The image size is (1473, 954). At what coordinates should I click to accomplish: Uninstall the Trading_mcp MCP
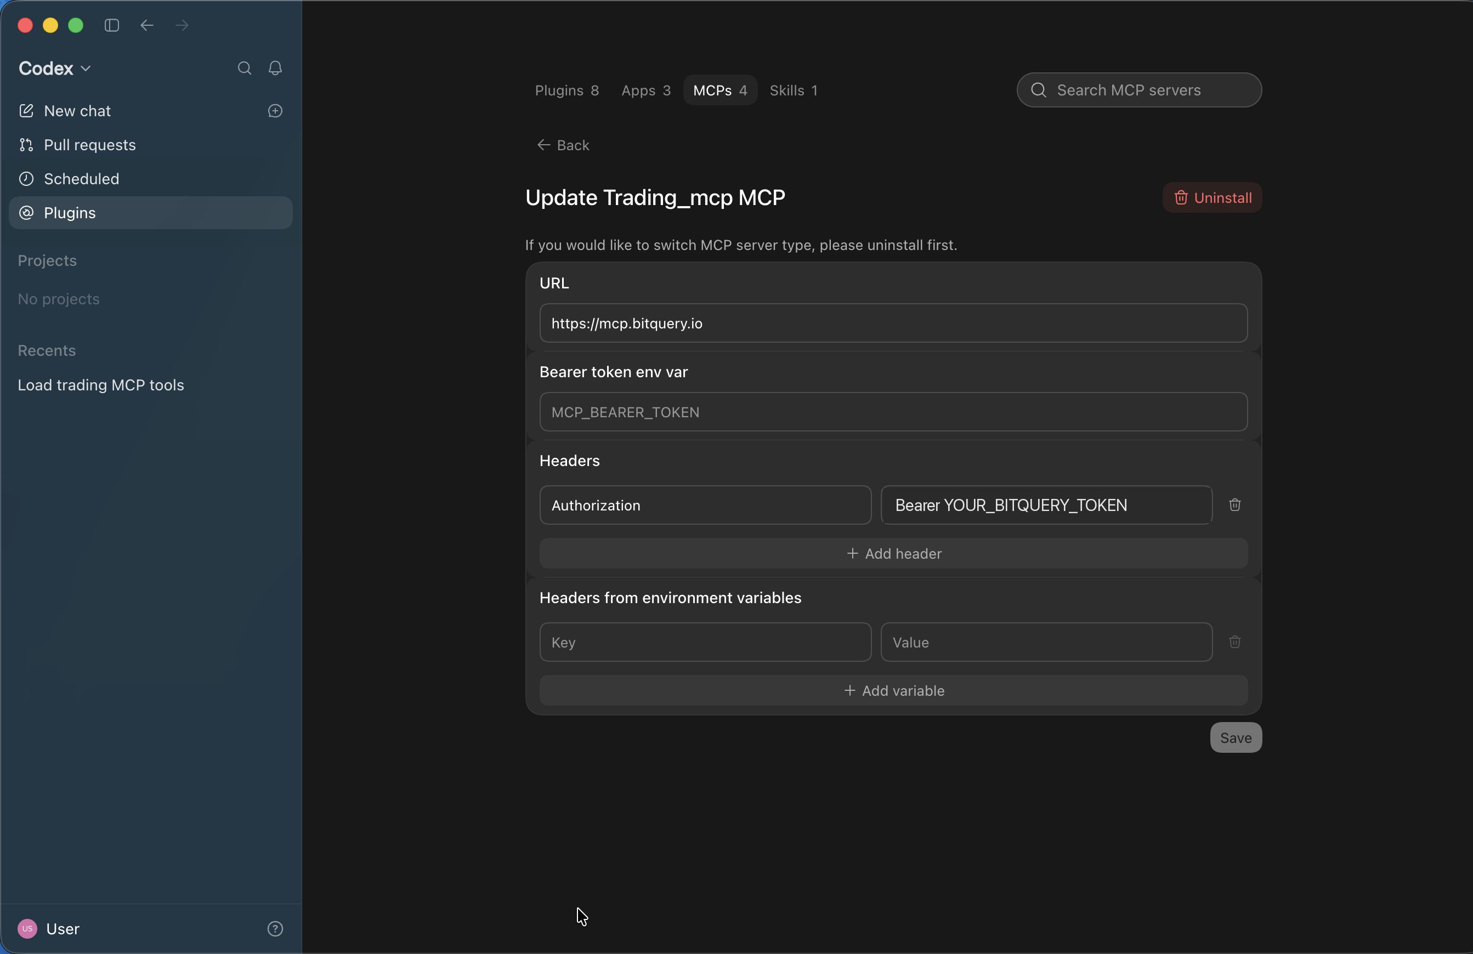1212,197
